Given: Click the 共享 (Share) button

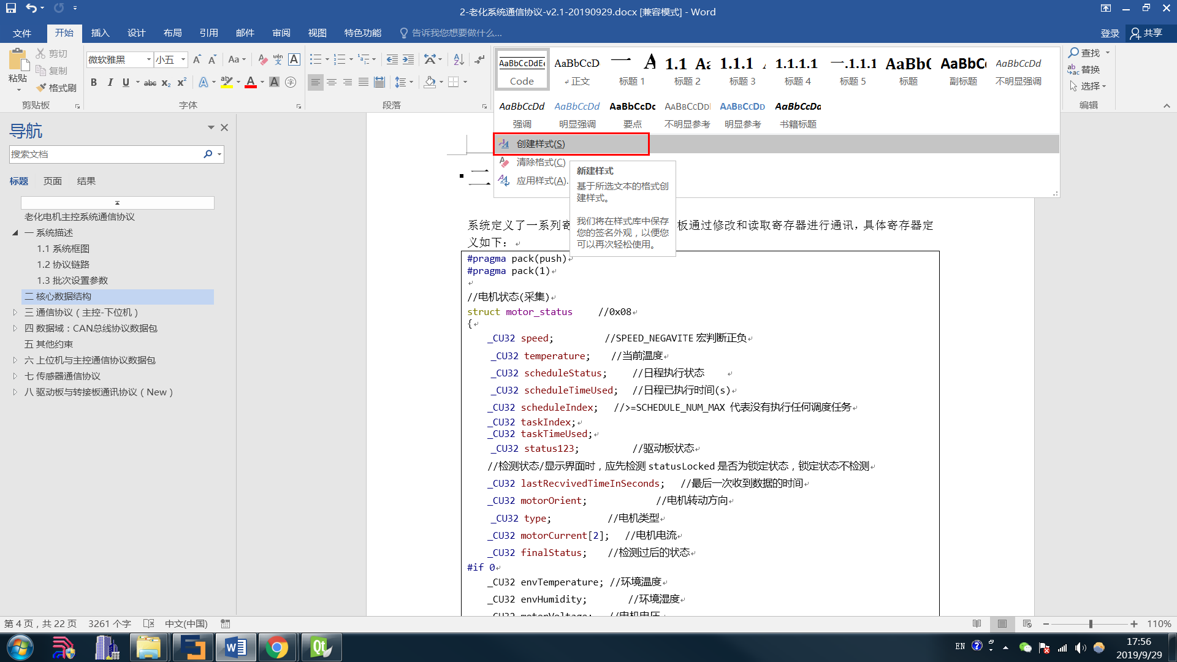Looking at the screenshot, I should [x=1146, y=32].
